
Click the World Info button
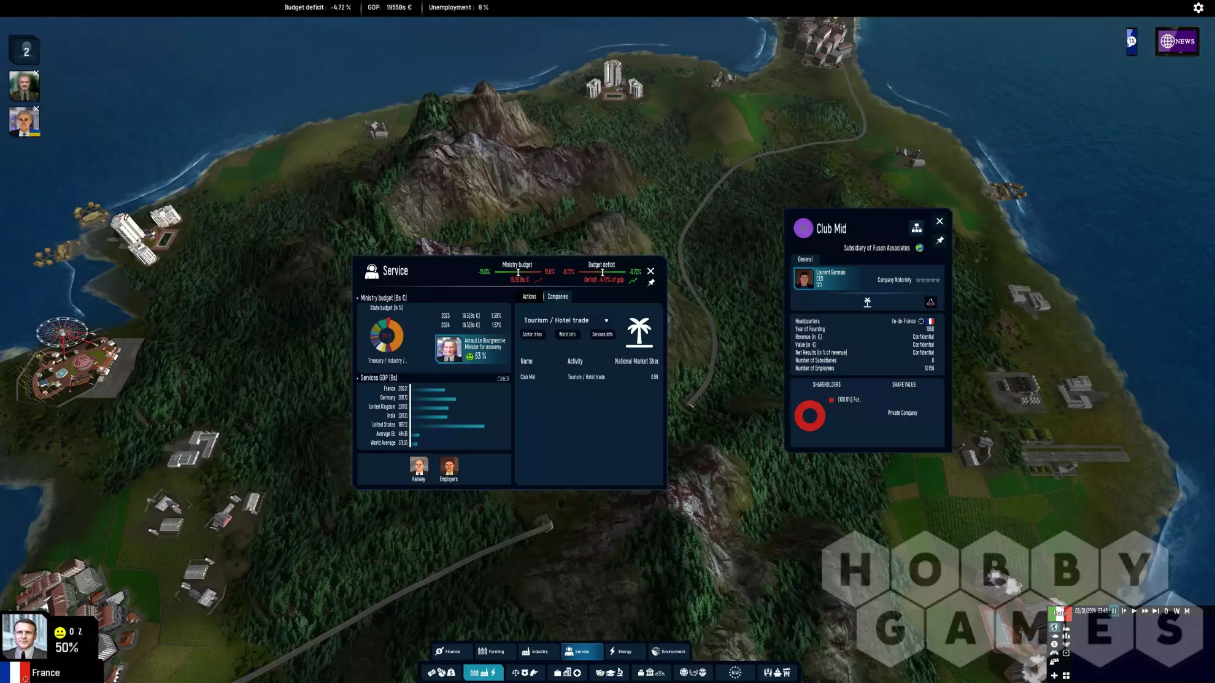click(x=567, y=334)
